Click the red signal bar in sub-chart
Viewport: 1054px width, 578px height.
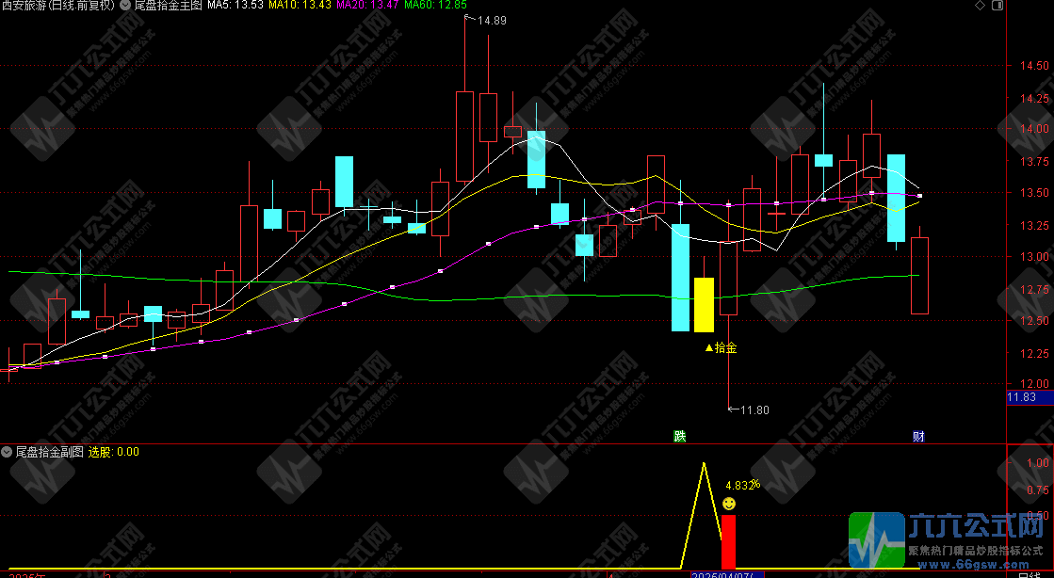tap(728, 541)
